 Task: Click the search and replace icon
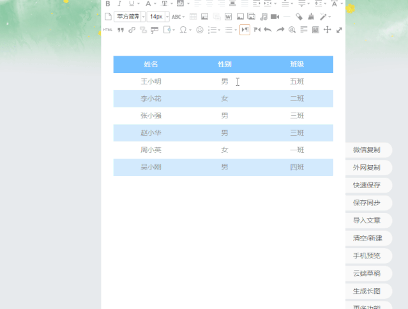coord(292,29)
